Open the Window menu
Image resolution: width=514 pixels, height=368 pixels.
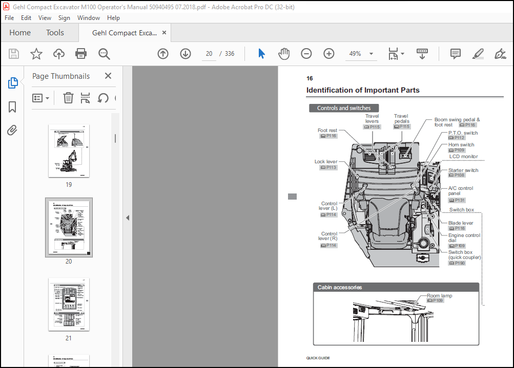point(89,18)
